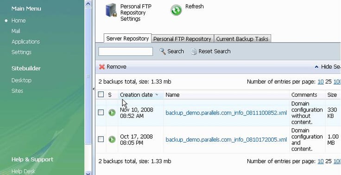341x175 pixels.
Task: Set top entries per page to 10
Action: (321, 82)
